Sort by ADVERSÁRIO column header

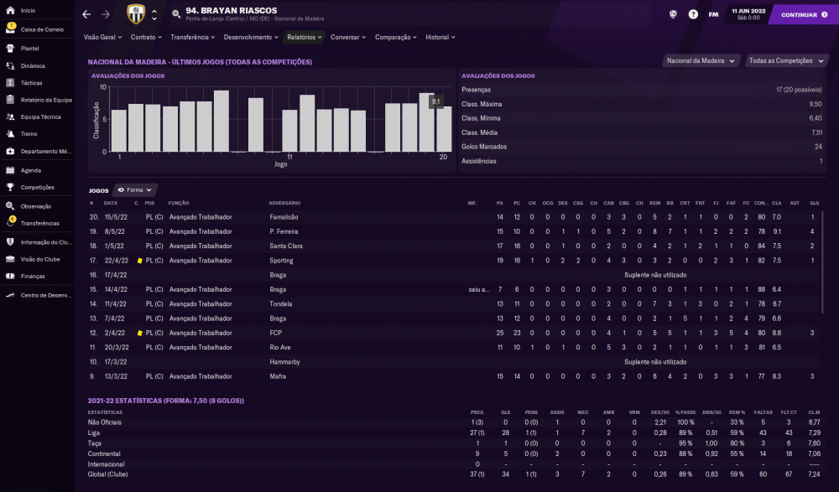(x=284, y=203)
